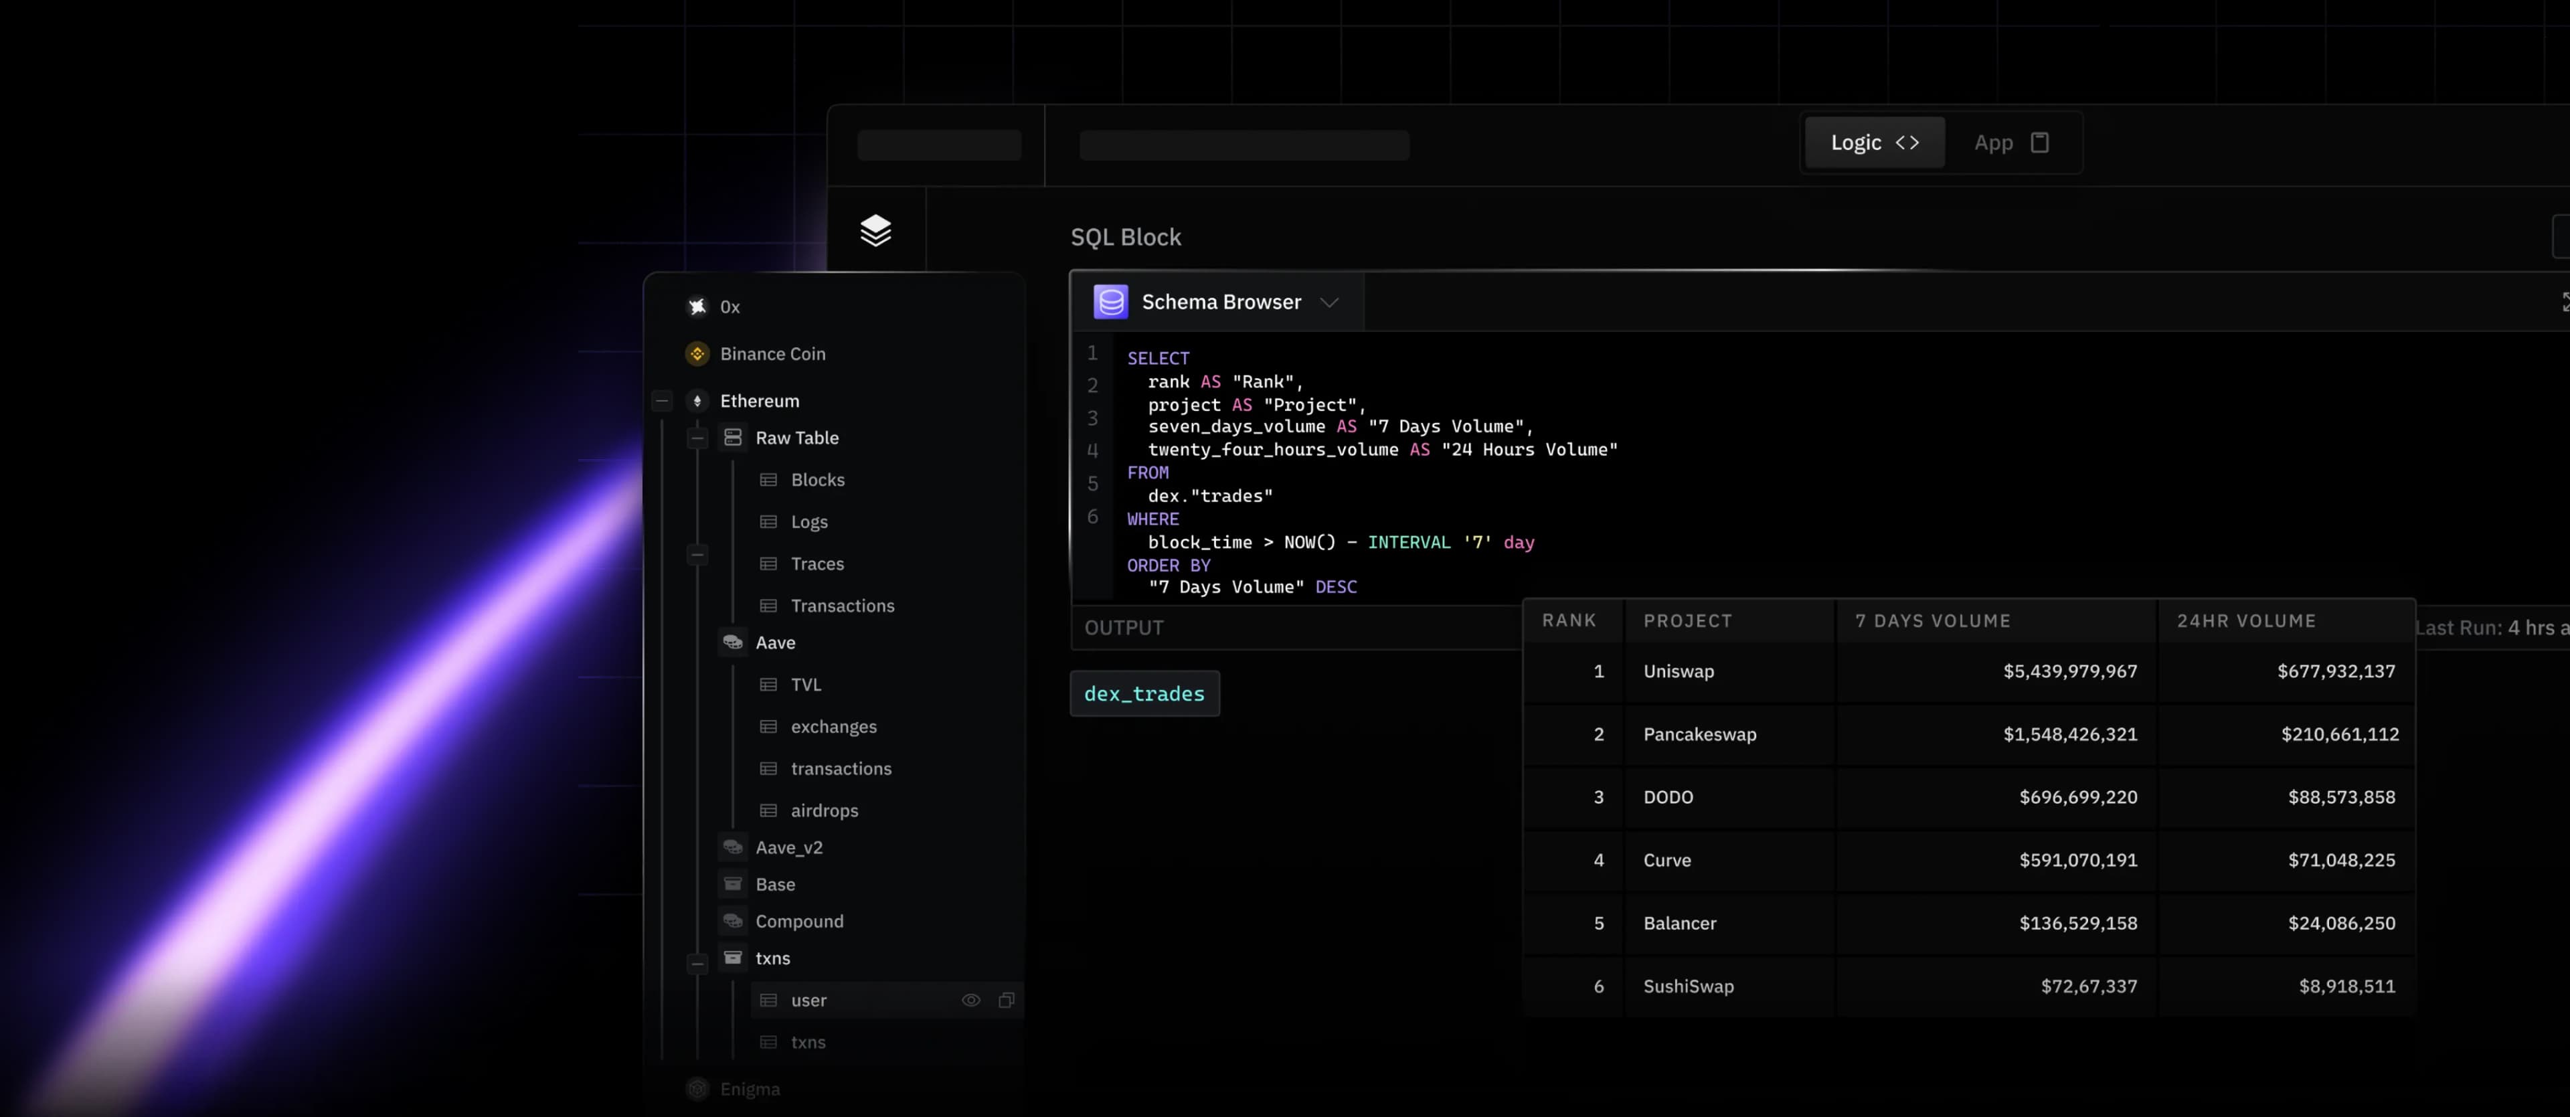Click the Binance Coin logo icon

(697, 354)
